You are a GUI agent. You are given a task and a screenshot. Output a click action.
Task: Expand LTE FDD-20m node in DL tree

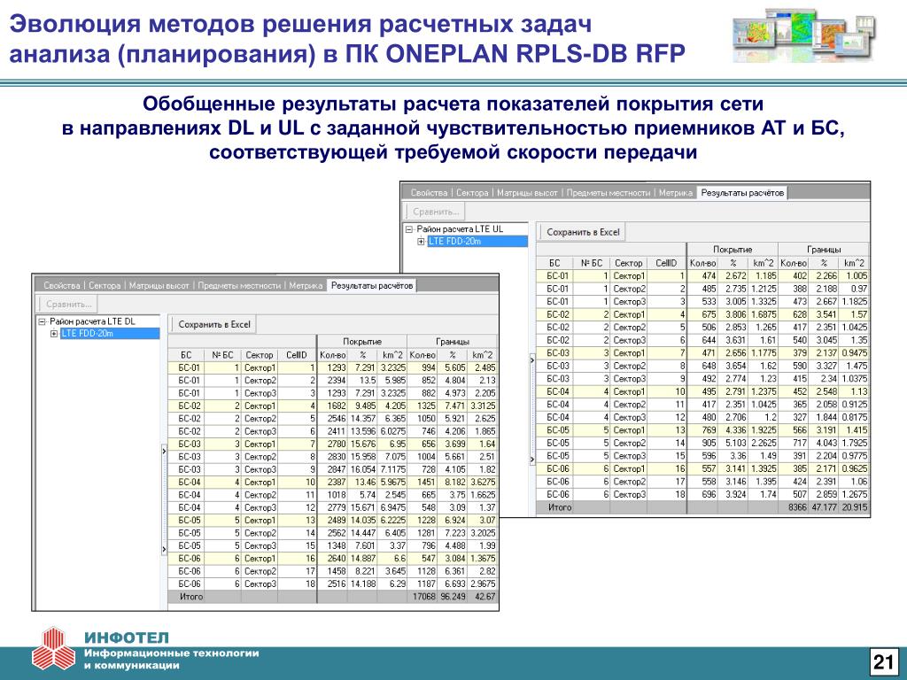[54, 334]
